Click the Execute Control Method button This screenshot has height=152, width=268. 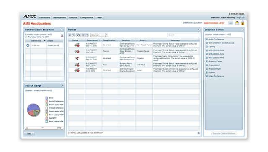pyautogui.click(x=224, y=133)
